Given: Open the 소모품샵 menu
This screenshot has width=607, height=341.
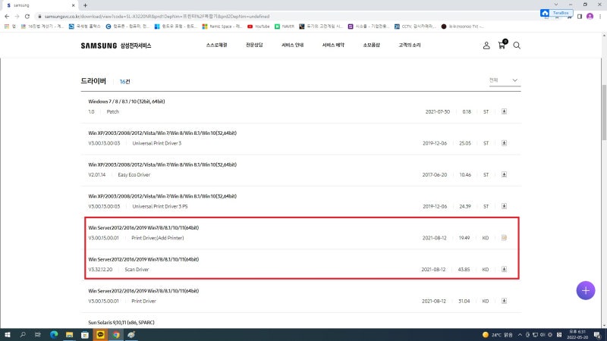Looking at the screenshot, I should (x=371, y=45).
